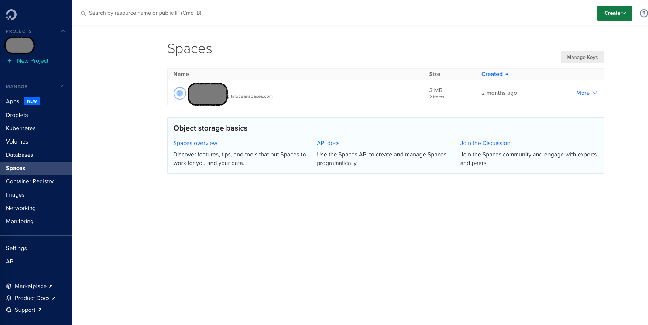
Task: Open the Create dropdown button
Action: pyautogui.click(x=614, y=13)
